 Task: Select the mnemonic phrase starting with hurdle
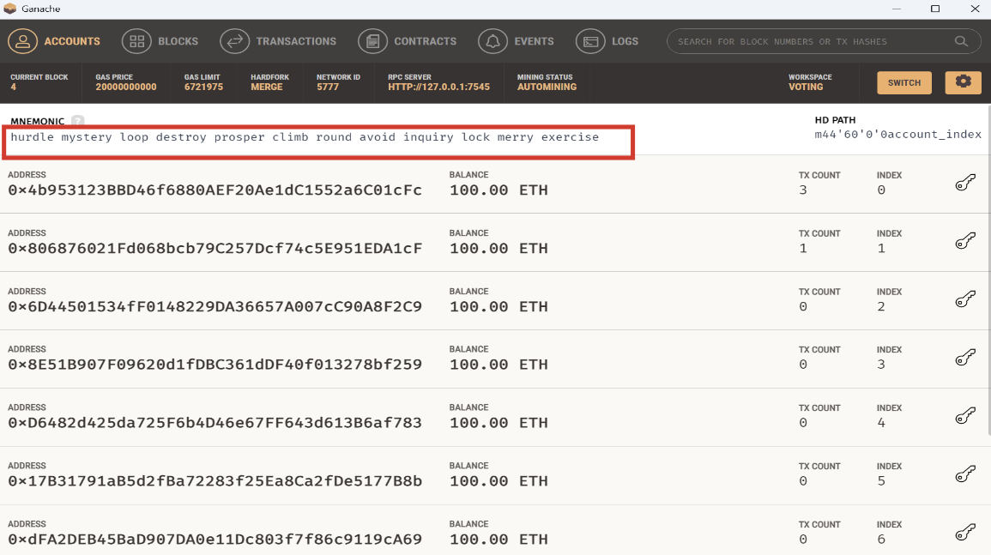pyautogui.click(x=305, y=137)
